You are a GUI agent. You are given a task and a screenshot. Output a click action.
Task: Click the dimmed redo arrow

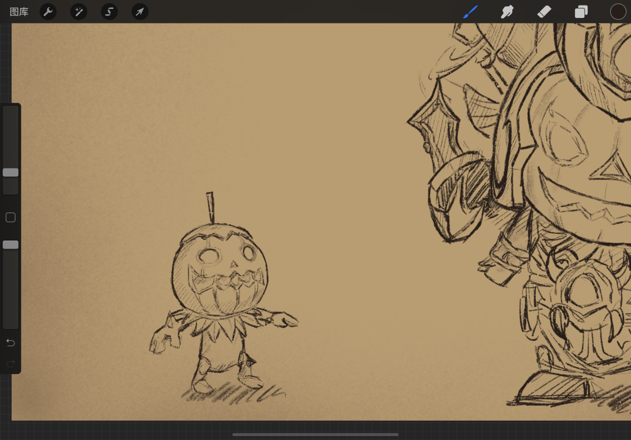[x=10, y=364]
